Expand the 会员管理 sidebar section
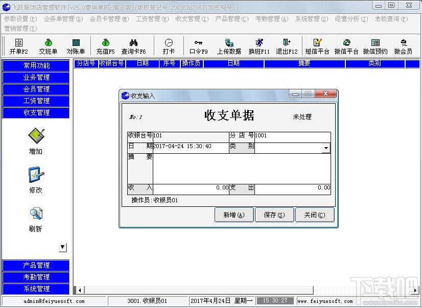Image resolution: width=422 pixels, height=308 pixels. point(36,89)
